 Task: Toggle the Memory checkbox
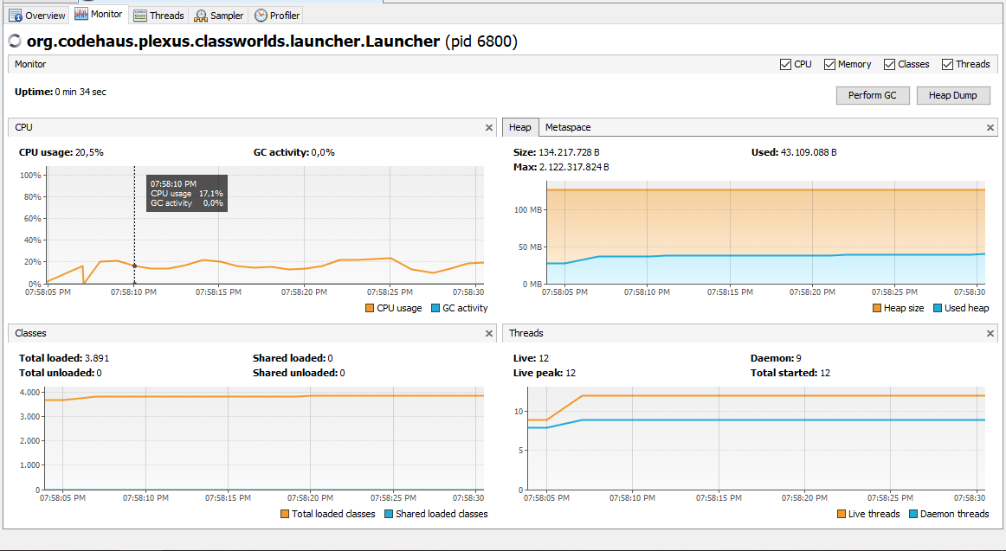829,64
